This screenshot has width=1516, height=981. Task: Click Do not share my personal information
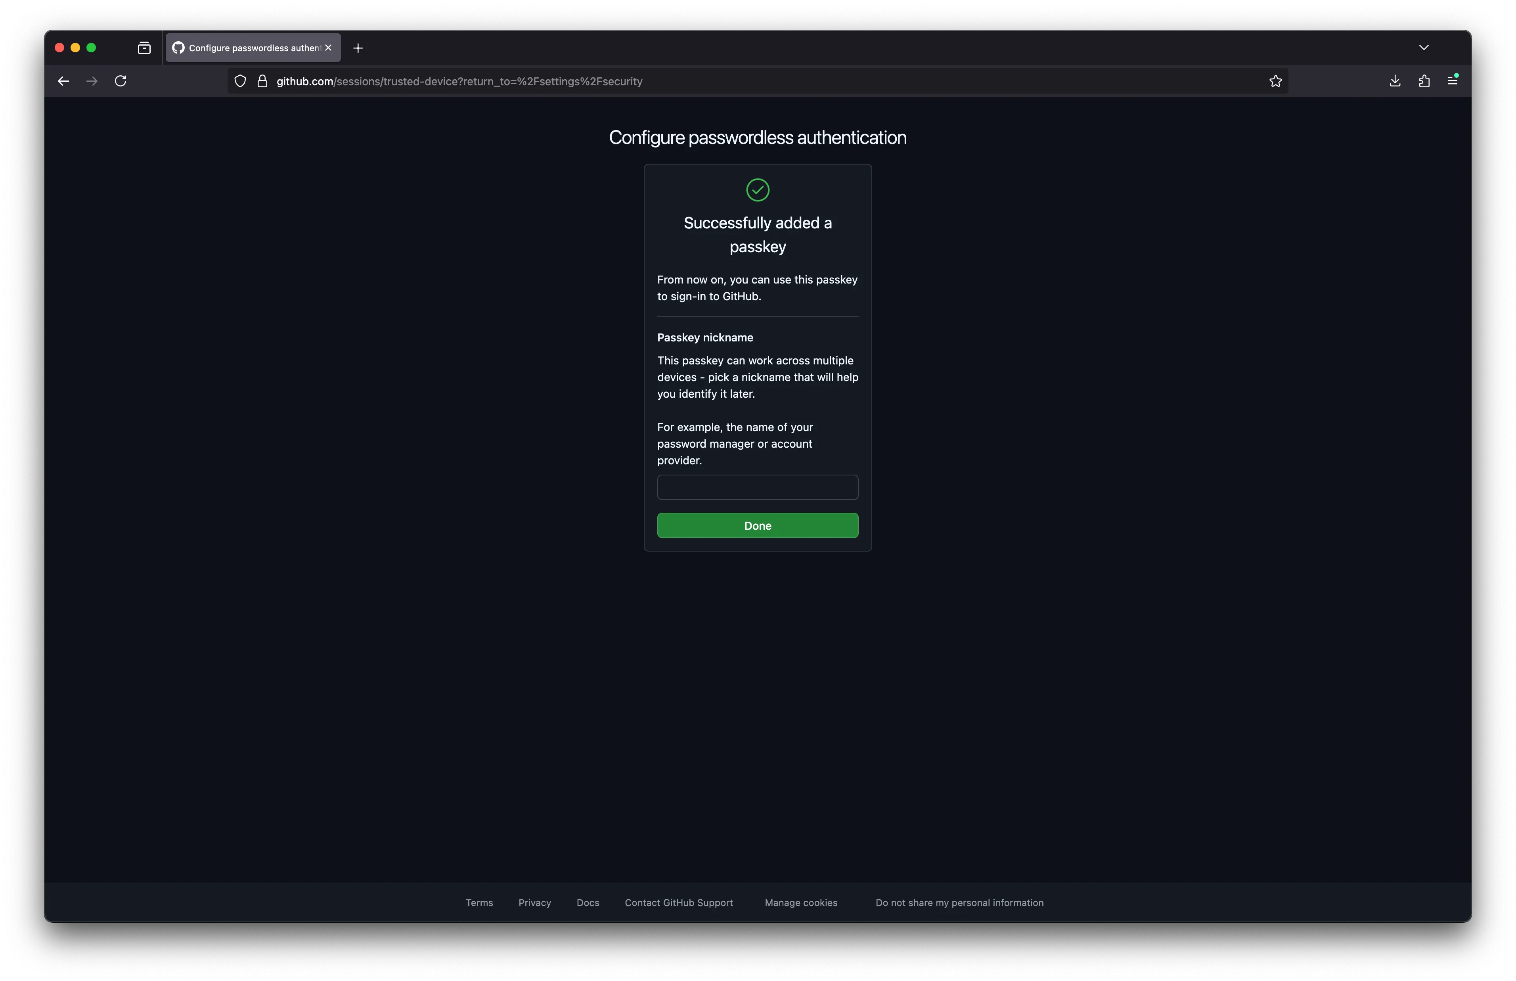click(959, 902)
